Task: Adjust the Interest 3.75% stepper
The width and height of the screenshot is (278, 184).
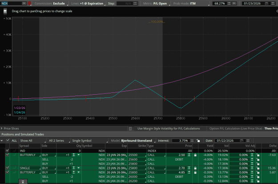Action: [192, 140]
